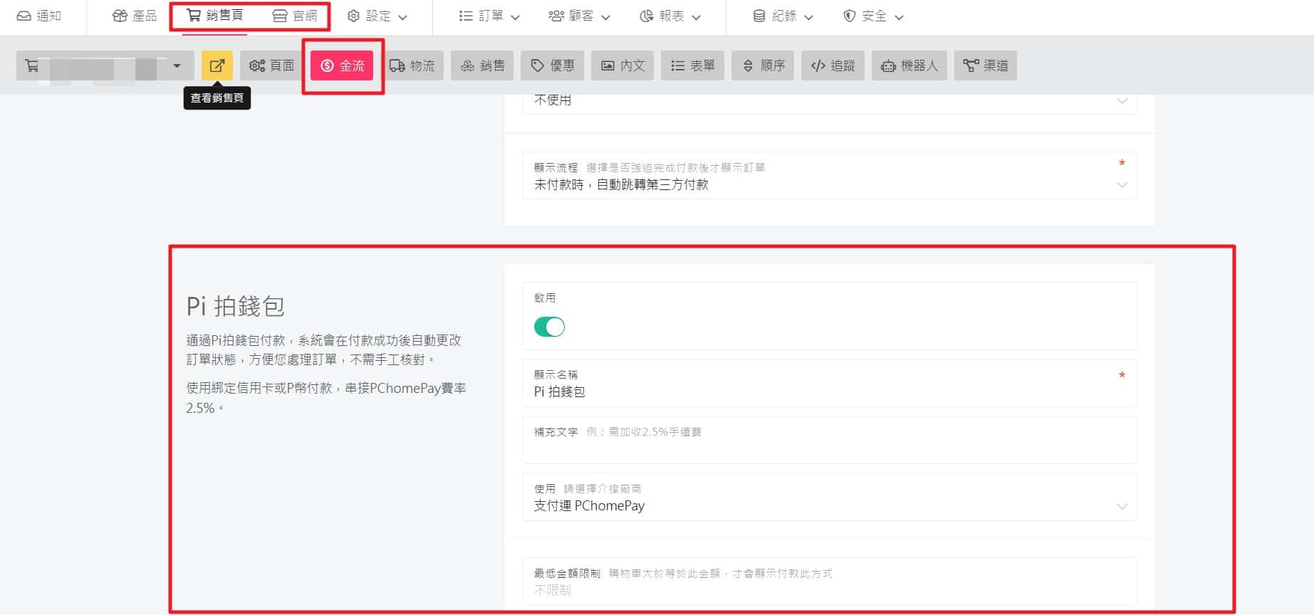Screen dimensions: 1314x615
Task: Open 通知 notifications
Action: [39, 16]
